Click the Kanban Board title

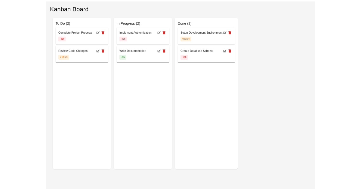(x=69, y=9)
